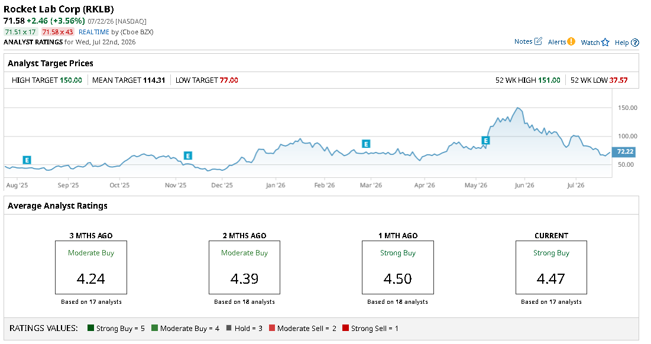651x344 pixels.
Task: Click the price change +2.46 (+3.56%)
Action: coord(56,21)
